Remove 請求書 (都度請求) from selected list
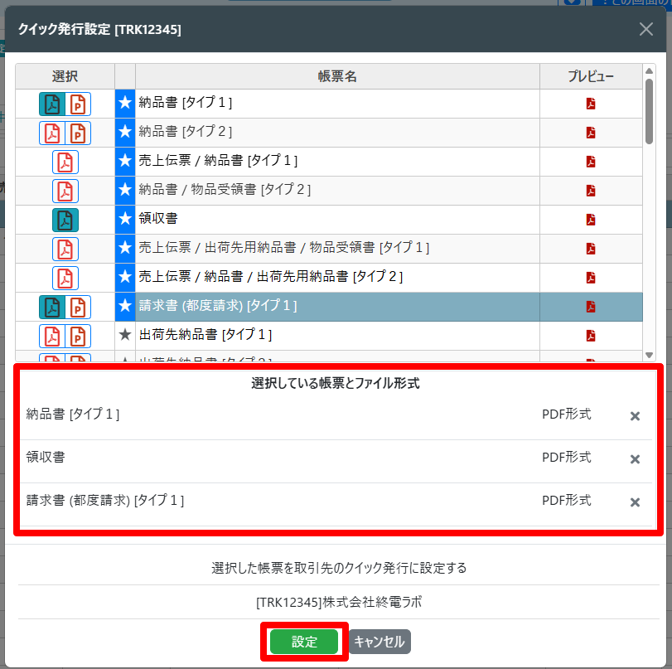672x669 pixels. [635, 502]
